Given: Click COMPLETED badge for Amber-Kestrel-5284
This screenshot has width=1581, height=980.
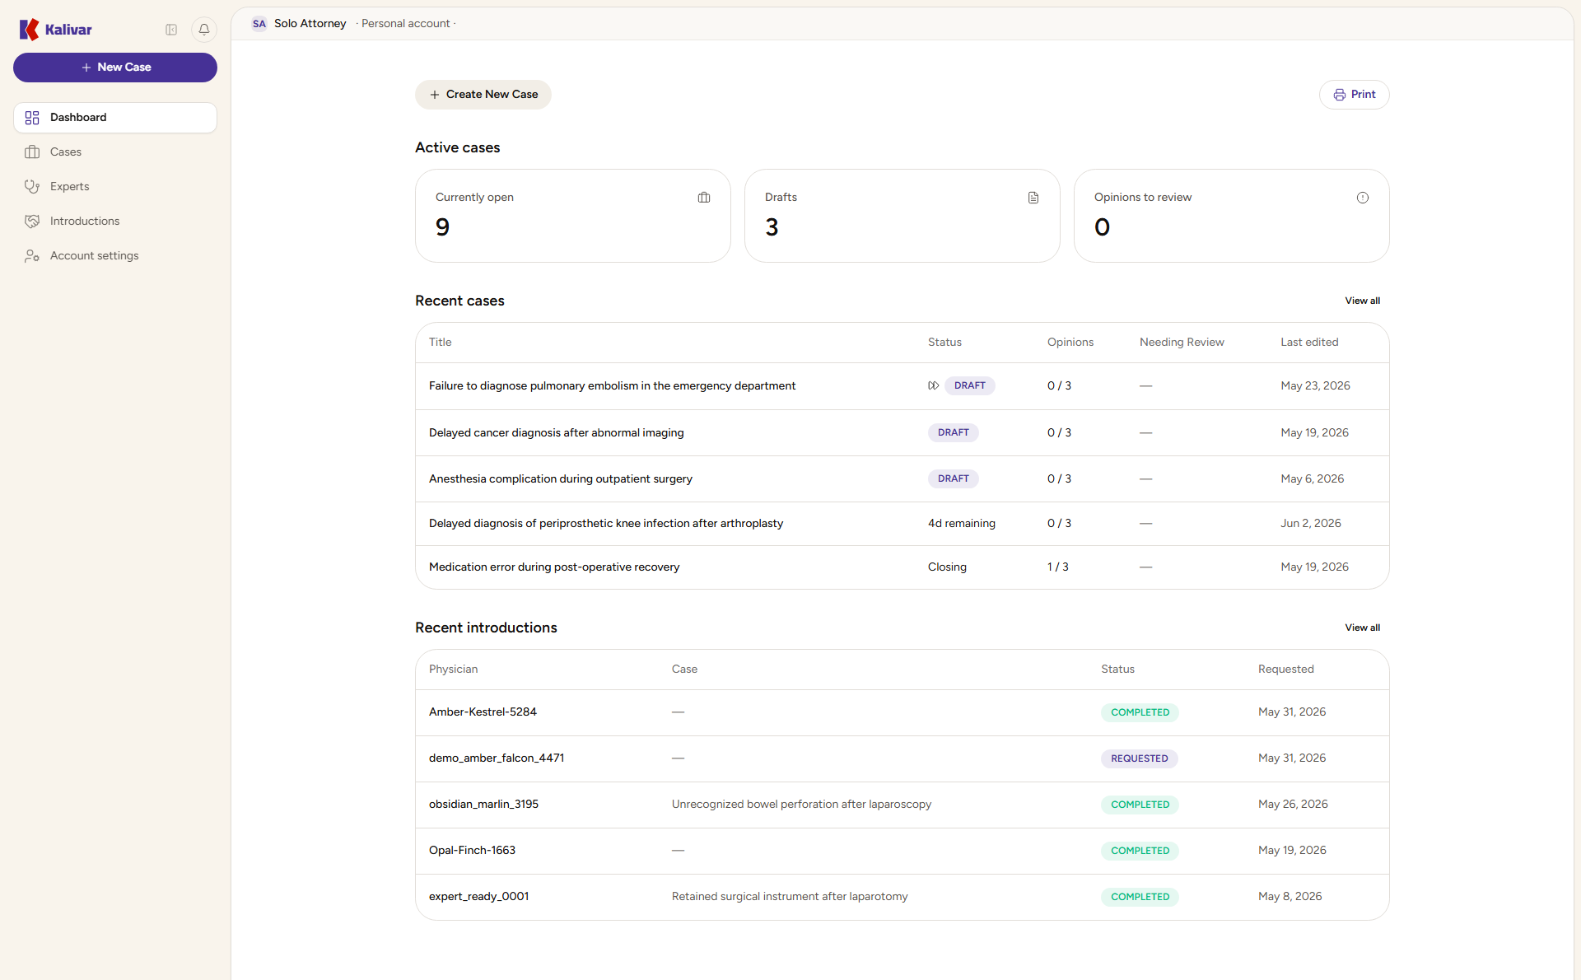Looking at the screenshot, I should pos(1140,713).
